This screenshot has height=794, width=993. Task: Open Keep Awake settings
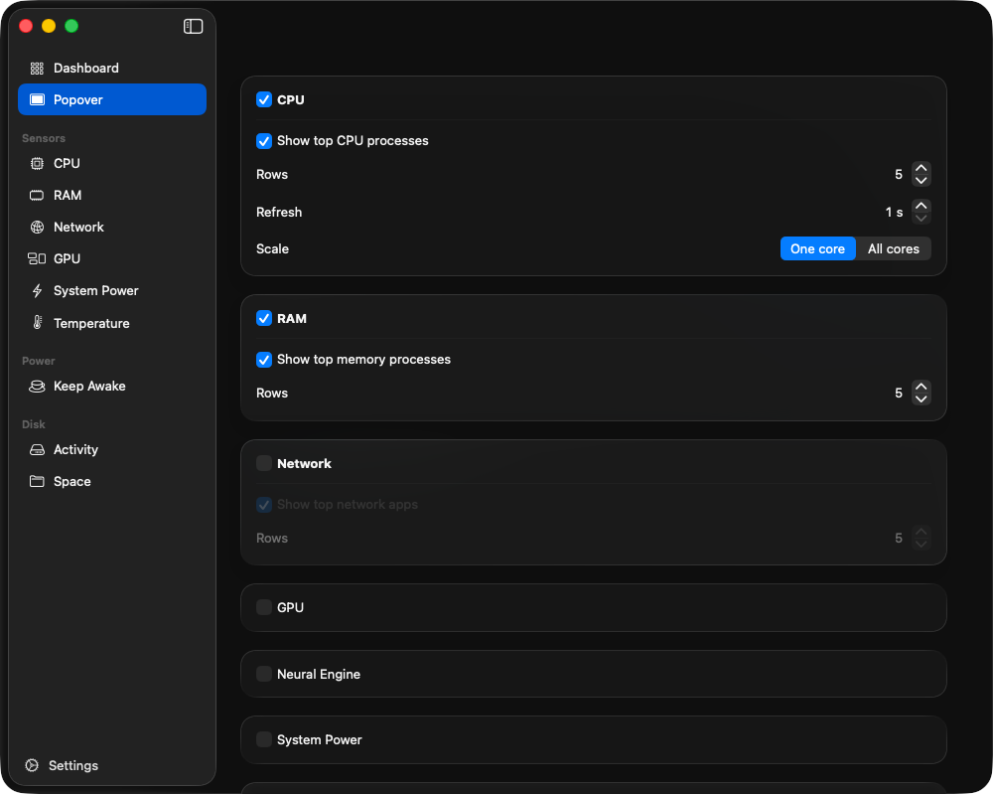[112, 386]
